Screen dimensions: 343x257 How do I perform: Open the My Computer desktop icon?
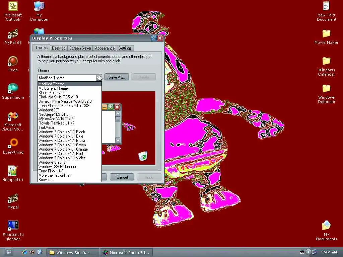pyautogui.click(x=39, y=11)
